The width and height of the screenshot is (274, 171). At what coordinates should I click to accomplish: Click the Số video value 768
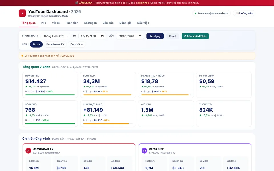[x=30, y=110]
